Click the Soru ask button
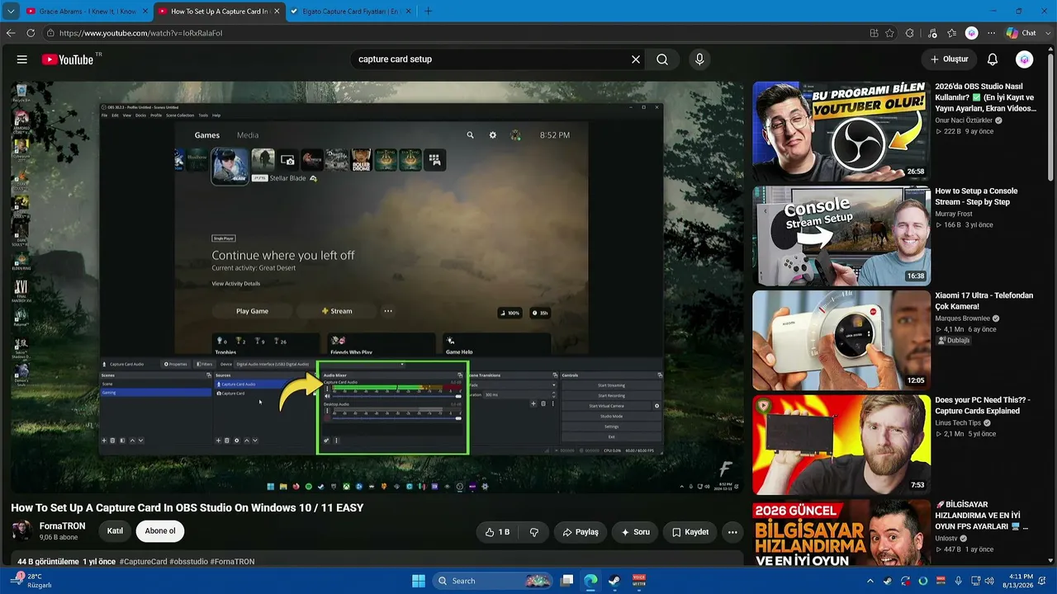Viewport: 1057px width, 594px height. 636,532
